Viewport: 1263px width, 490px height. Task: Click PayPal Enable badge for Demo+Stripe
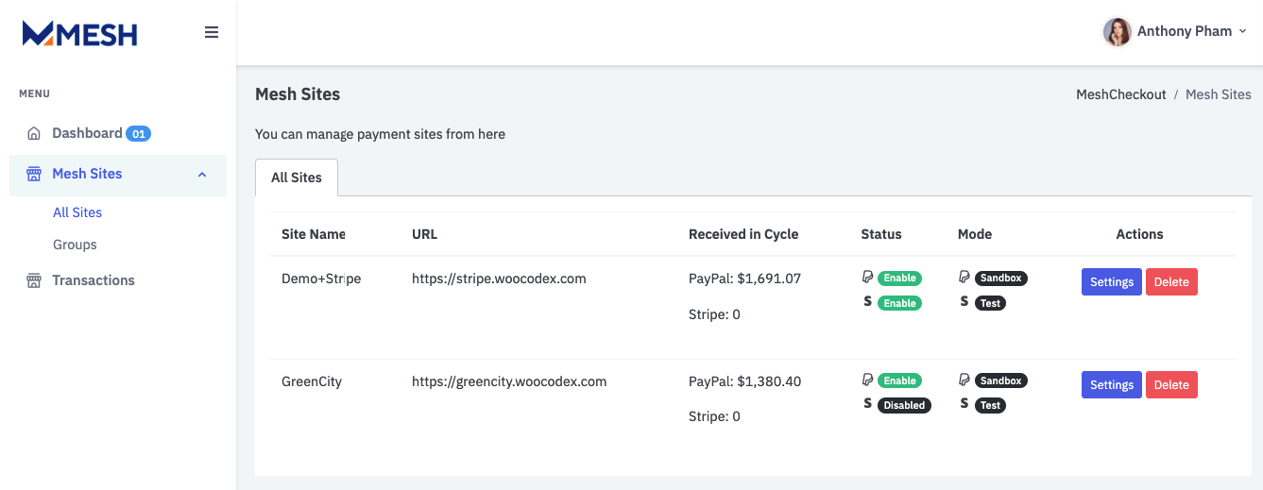[x=900, y=279]
